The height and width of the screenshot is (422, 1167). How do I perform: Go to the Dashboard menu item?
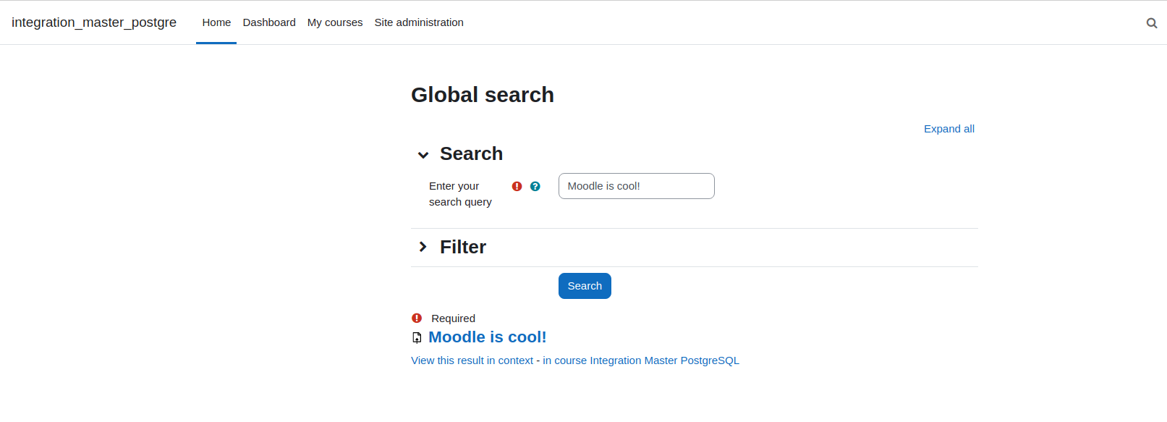(269, 22)
